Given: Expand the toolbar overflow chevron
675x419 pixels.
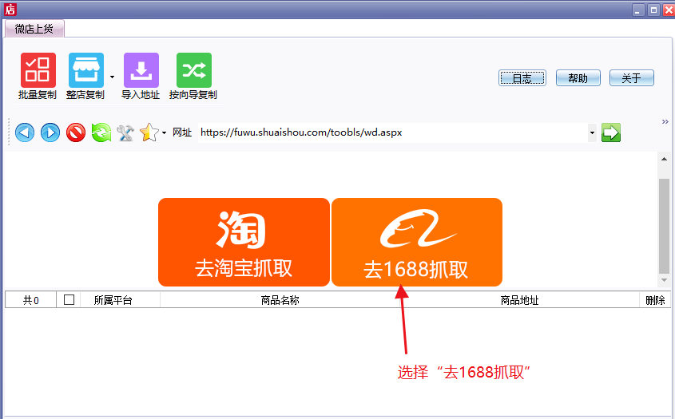Looking at the screenshot, I should [x=665, y=122].
